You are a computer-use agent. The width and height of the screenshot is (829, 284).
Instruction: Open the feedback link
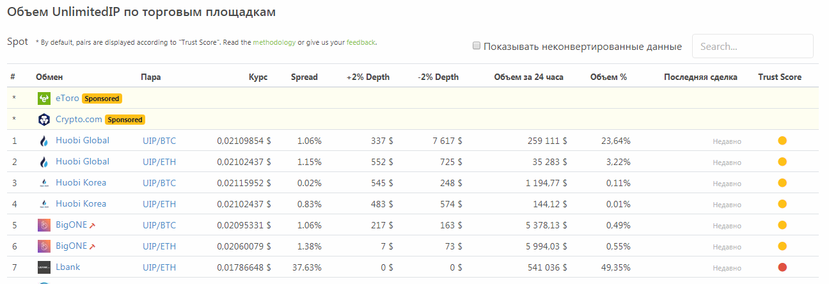pos(361,42)
